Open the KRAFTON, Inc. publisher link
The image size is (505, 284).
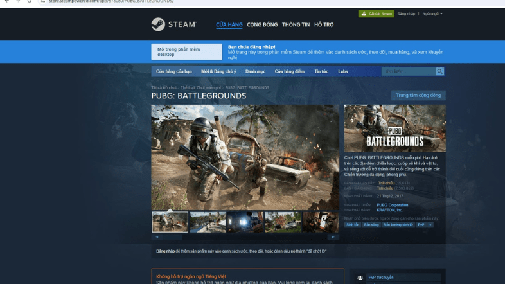390,209
